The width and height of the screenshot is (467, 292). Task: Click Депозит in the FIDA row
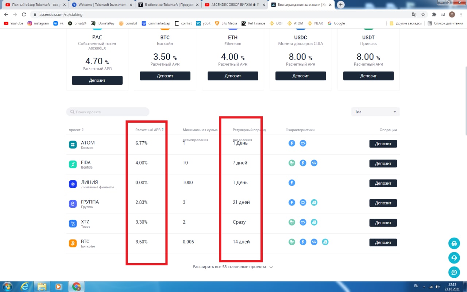click(383, 164)
